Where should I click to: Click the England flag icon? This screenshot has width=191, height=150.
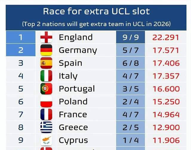(46, 37)
